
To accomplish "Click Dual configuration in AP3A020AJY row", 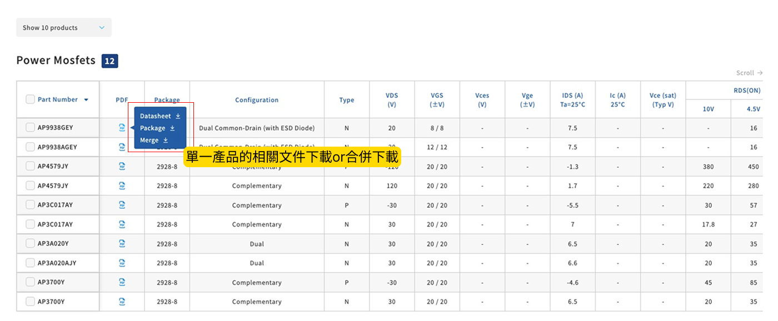I will 257,263.
